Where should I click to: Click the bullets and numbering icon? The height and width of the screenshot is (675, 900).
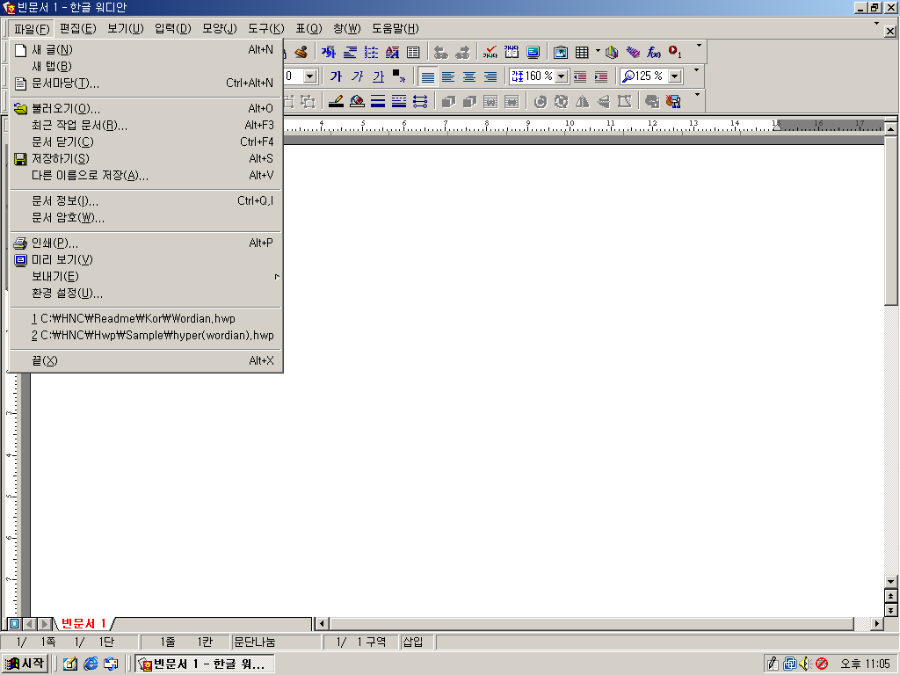[372, 52]
